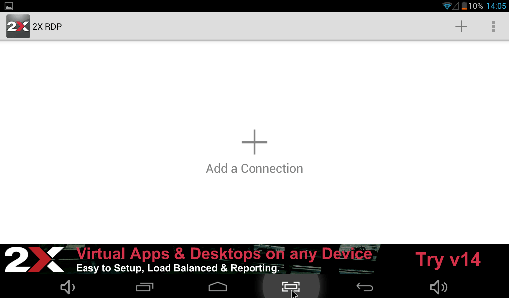Open the recent apps switcher
Viewport: 509px width, 298px height.
point(145,287)
